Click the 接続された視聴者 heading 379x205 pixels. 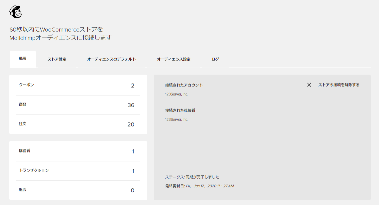coord(180,110)
